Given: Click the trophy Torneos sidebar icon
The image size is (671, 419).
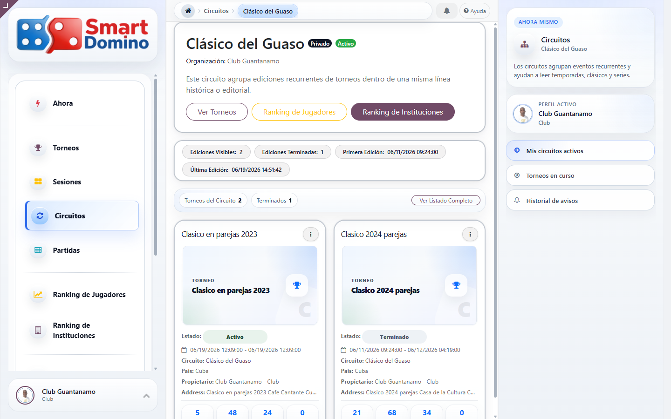Looking at the screenshot, I should 38,148.
